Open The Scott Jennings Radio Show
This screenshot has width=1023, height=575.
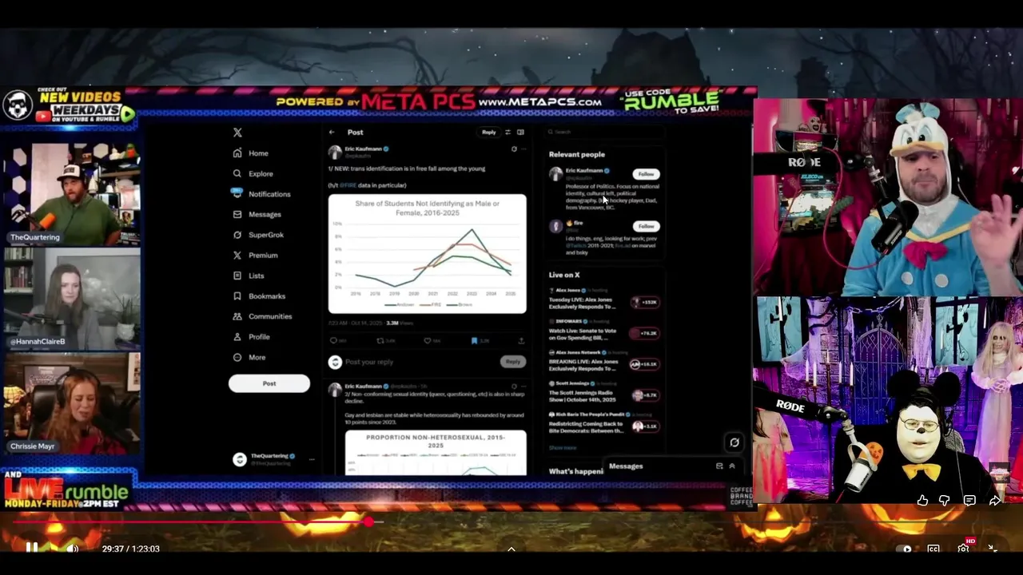(x=603, y=392)
